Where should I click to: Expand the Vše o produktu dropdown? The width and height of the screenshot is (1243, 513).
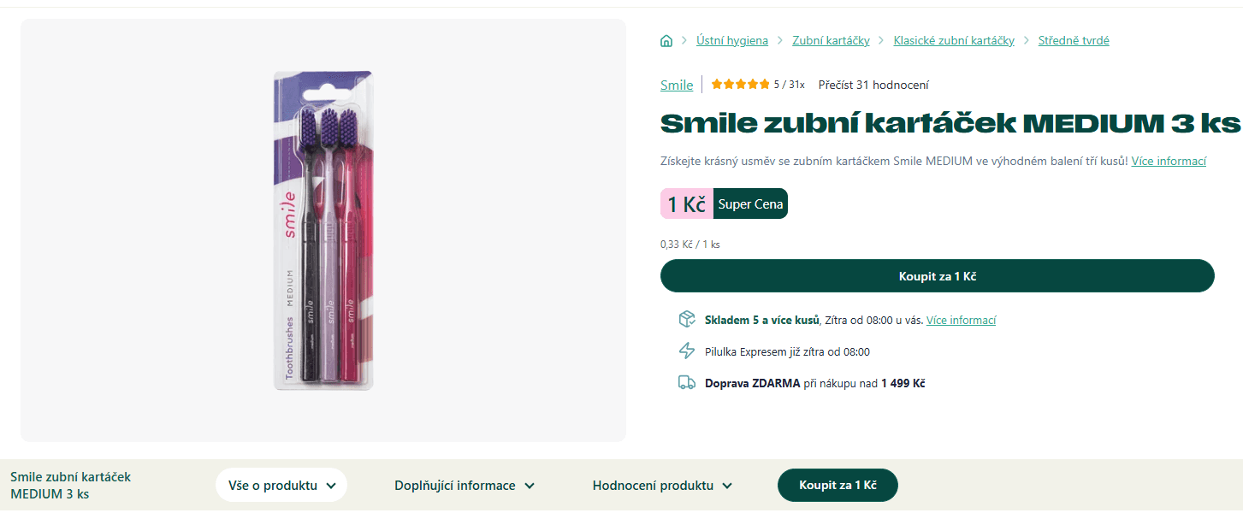[281, 485]
